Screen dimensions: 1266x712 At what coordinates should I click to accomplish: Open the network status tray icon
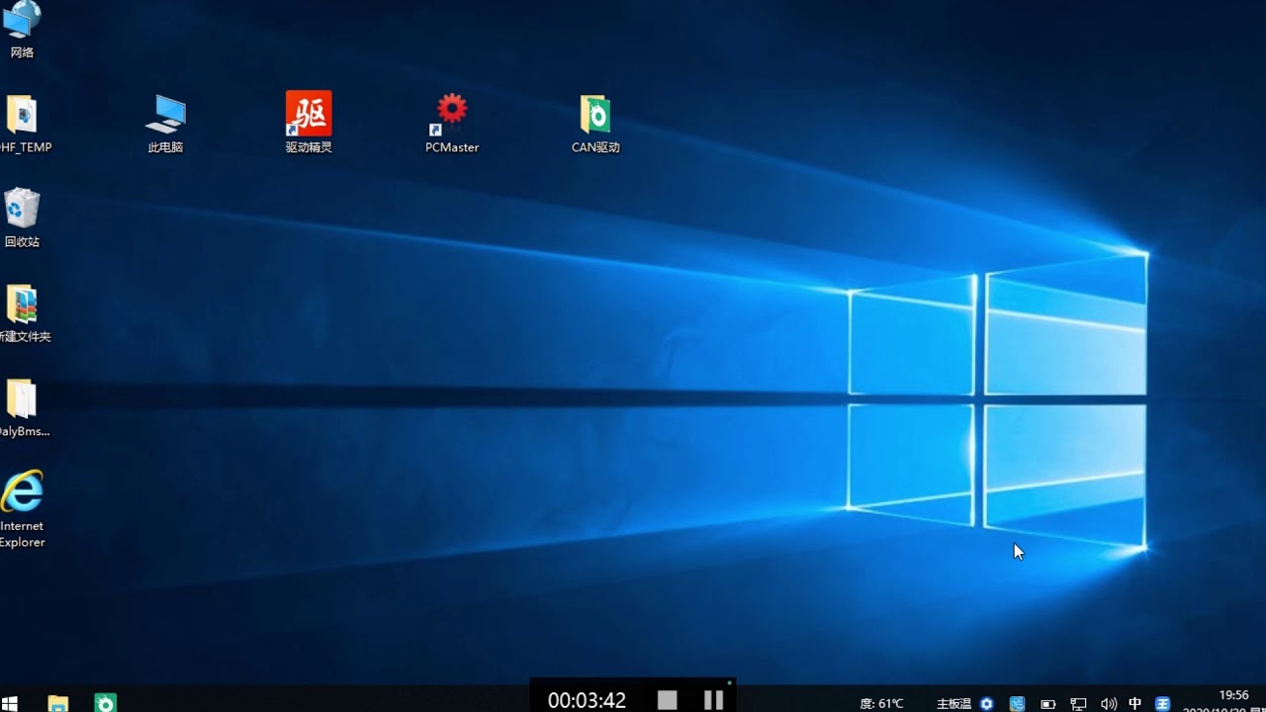click(x=1078, y=704)
